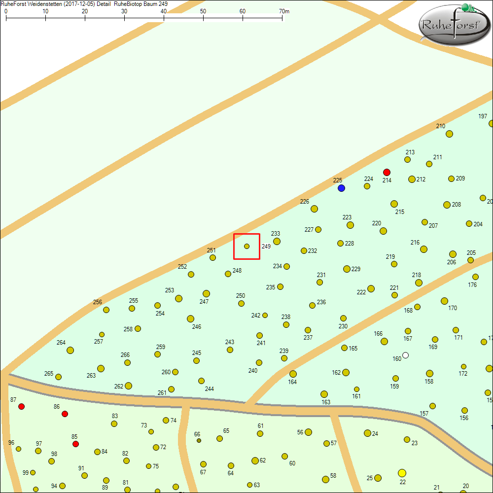
Task: Click the red tree marker 214
Action: point(387,172)
